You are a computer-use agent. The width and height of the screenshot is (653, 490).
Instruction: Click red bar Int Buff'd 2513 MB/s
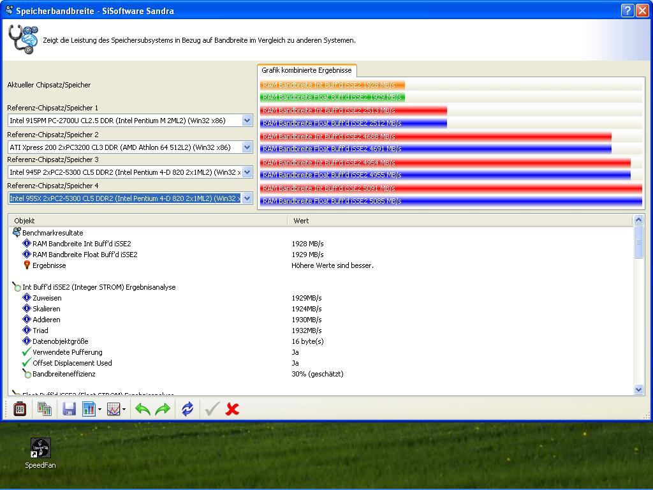[x=353, y=110]
